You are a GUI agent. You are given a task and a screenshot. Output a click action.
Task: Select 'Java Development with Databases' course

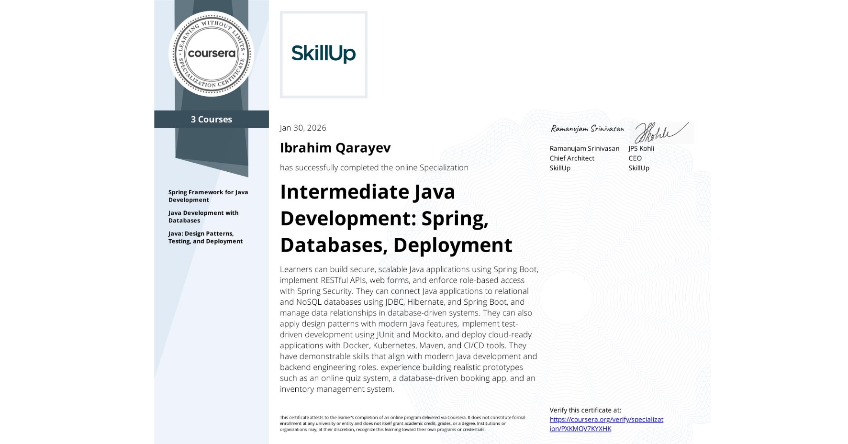point(203,216)
